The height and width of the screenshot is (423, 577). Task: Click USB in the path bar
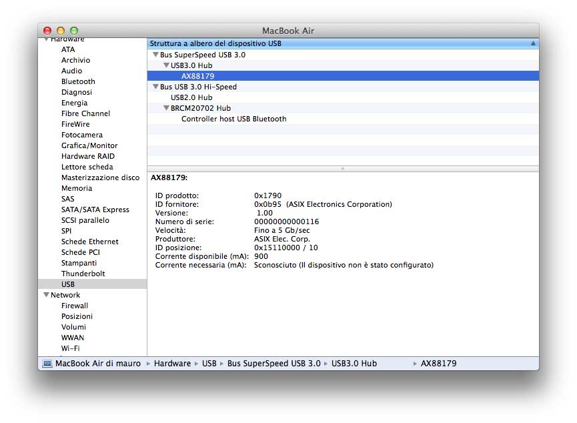tap(209, 364)
